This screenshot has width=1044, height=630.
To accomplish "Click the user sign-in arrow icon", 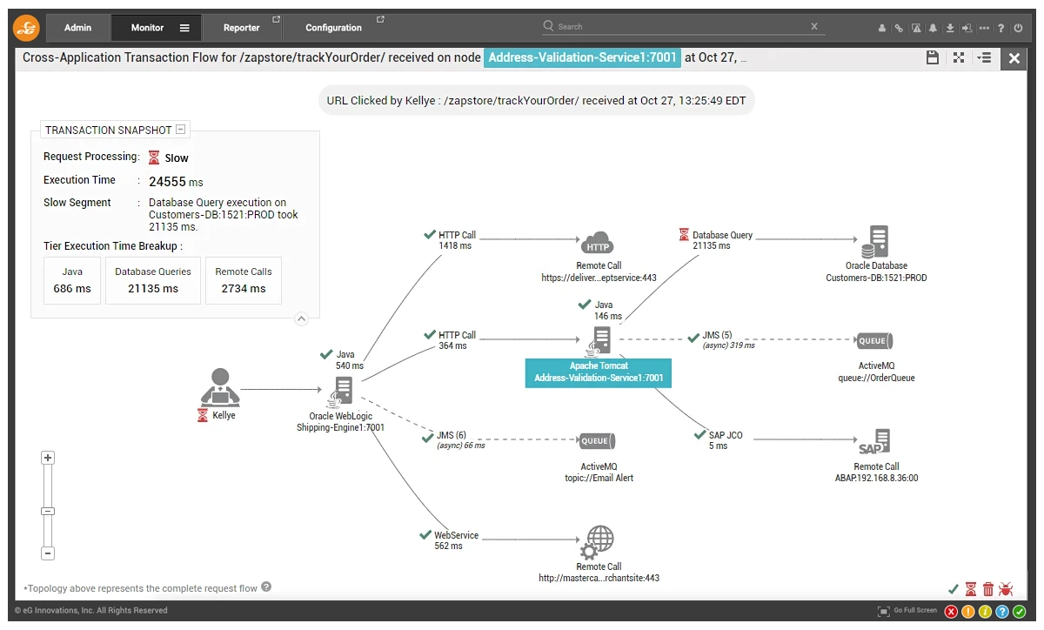I will (x=967, y=28).
